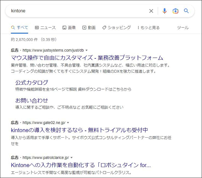
Task: Start voice search with the microphone icon
Action: (164, 11)
